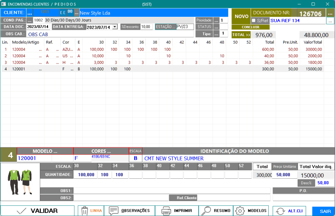Click the CONCLUIR button
Viewport: 335px width, 216px height.
tap(250, 27)
